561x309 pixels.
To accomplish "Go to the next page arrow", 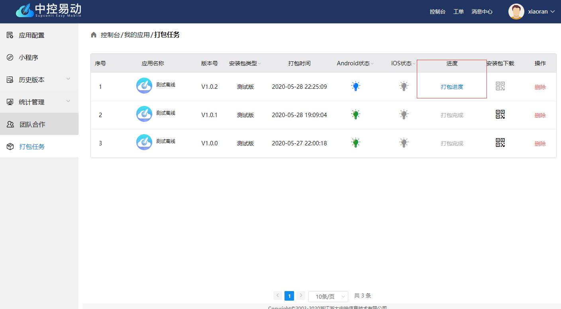I will pyautogui.click(x=301, y=295).
